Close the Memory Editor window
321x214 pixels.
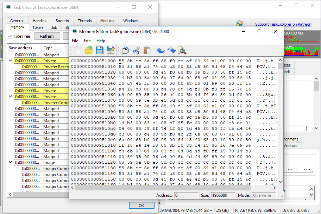click(x=276, y=32)
